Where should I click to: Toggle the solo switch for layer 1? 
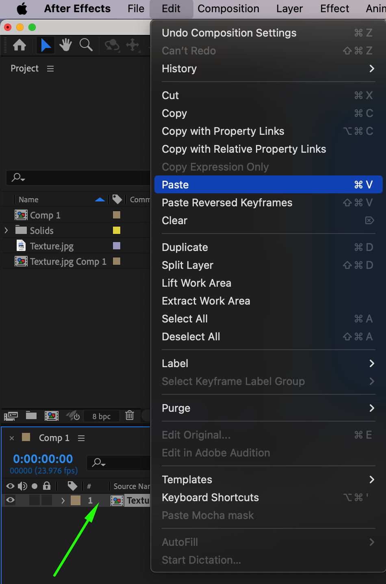coord(35,500)
